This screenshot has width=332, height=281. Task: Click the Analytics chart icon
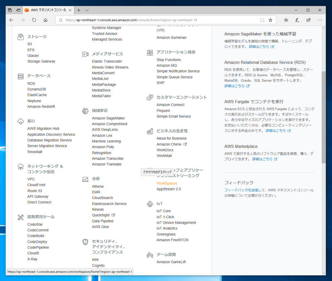pos(85,179)
